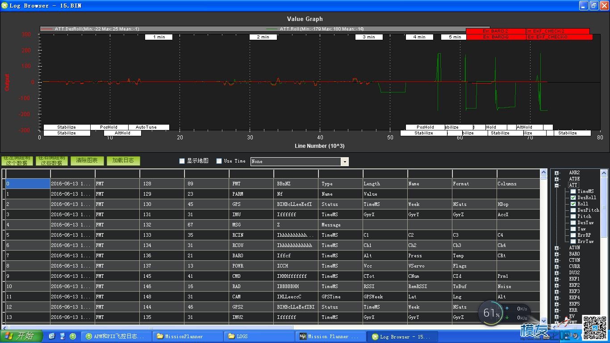610x343 pixels.
Task: Click the AutoTune mode label on graph
Action: (149, 127)
